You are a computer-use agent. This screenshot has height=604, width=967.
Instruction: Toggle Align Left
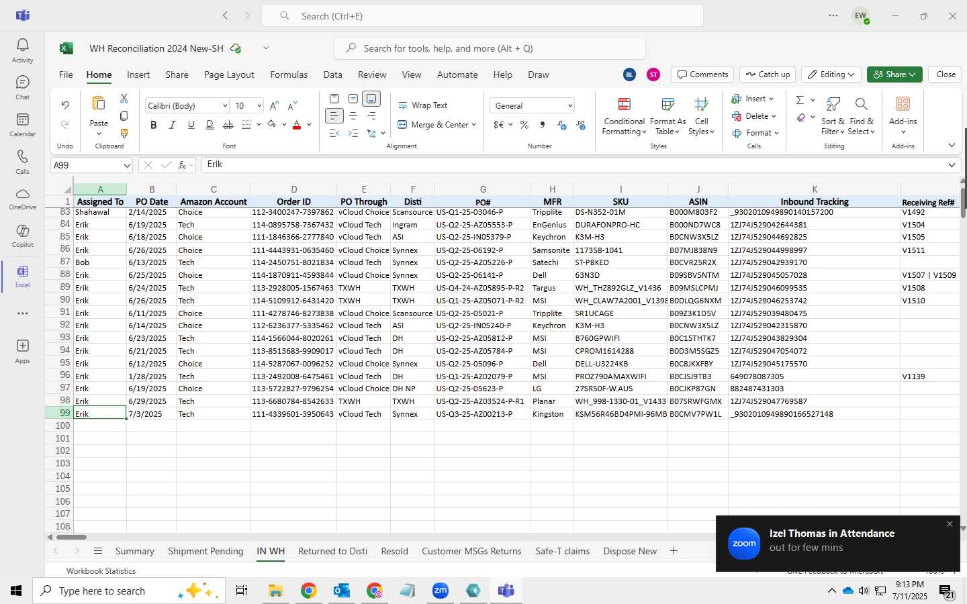(x=334, y=116)
